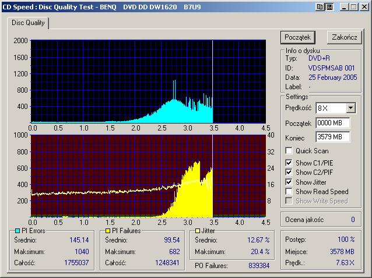The image size is (372, 278).
Task: Click the Postęp value 100 %
Action: pos(346,240)
